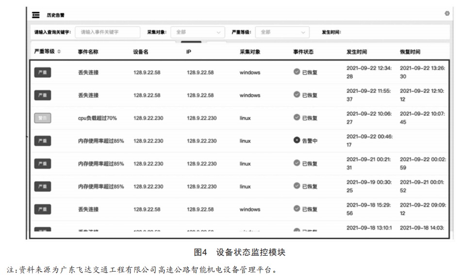Open the hamburger menu beside 历史告警
Screen dimensions: 460x275
[35, 15]
